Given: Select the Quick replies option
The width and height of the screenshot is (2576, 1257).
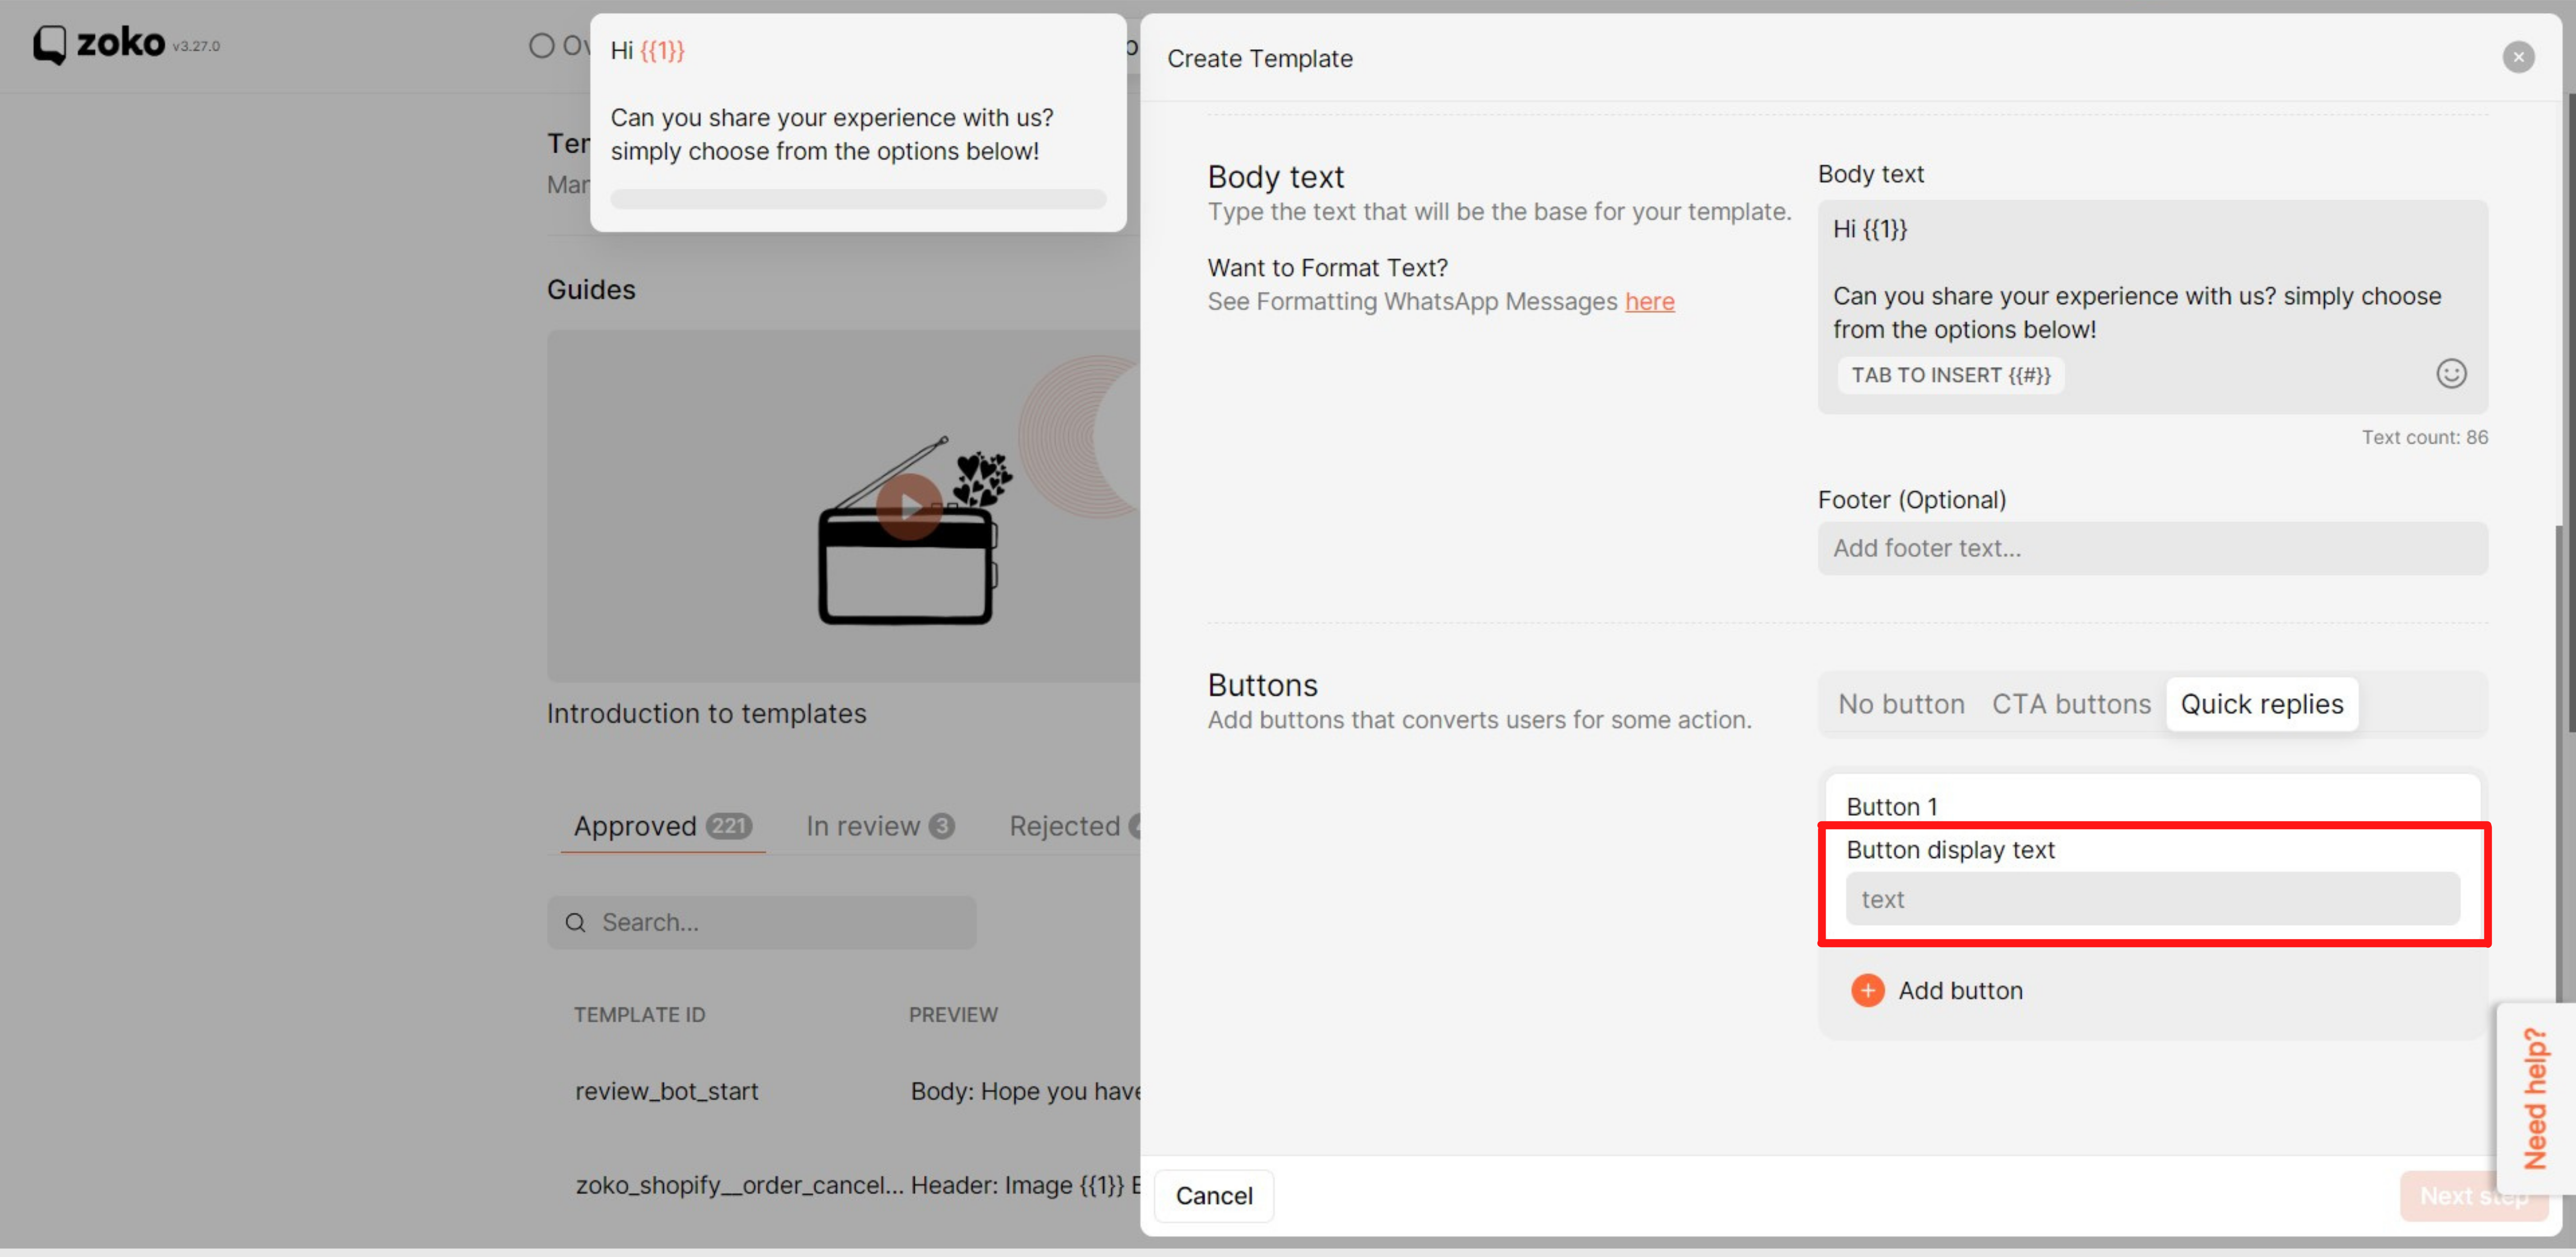Looking at the screenshot, I should pos(2261,704).
